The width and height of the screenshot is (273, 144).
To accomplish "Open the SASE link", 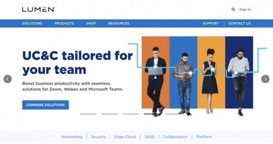I will [x=149, y=137].
